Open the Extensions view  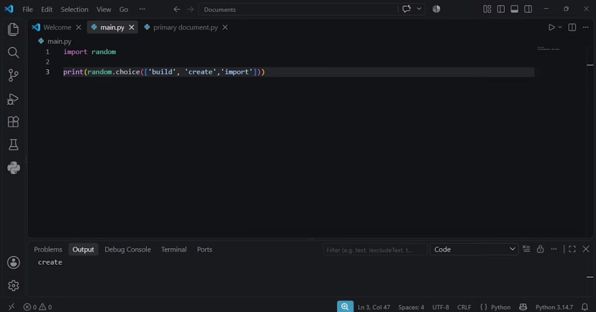(x=14, y=122)
